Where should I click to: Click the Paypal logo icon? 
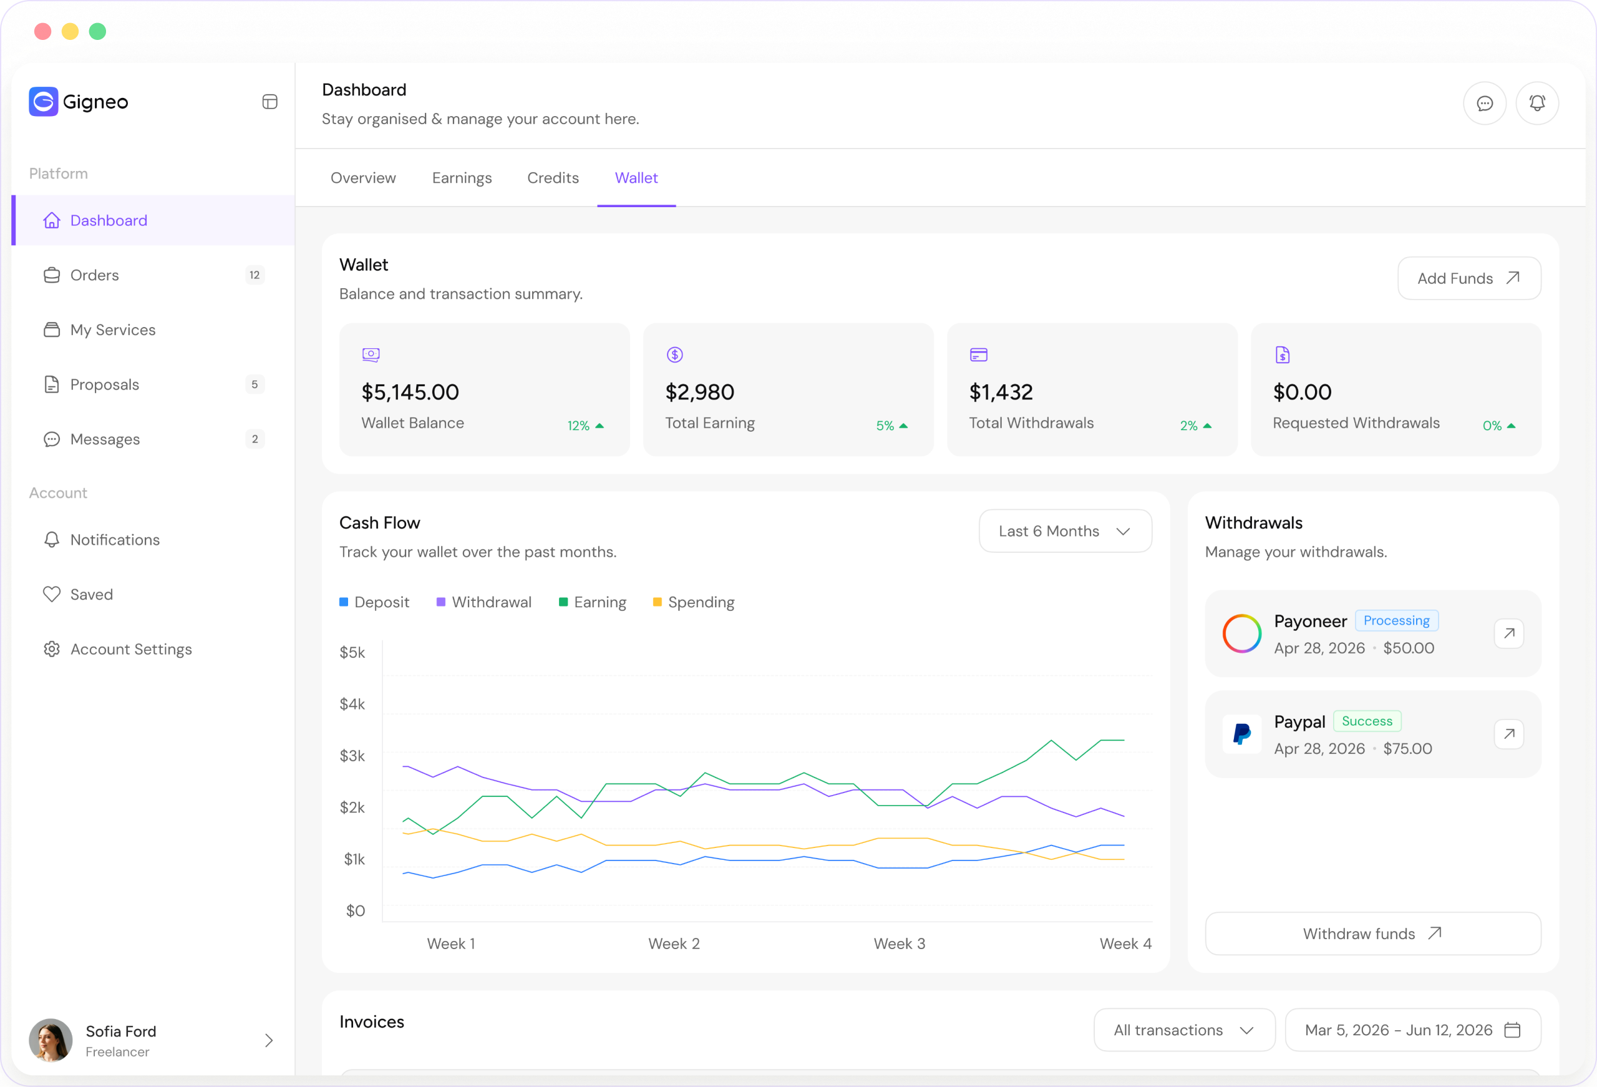click(1241, 734)
